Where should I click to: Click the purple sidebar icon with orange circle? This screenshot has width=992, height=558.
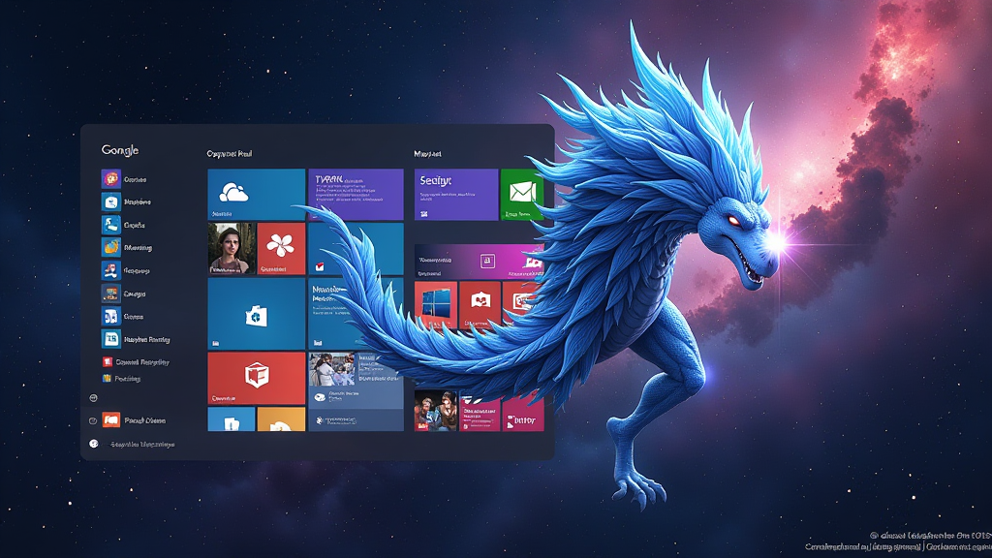(110, 179)
